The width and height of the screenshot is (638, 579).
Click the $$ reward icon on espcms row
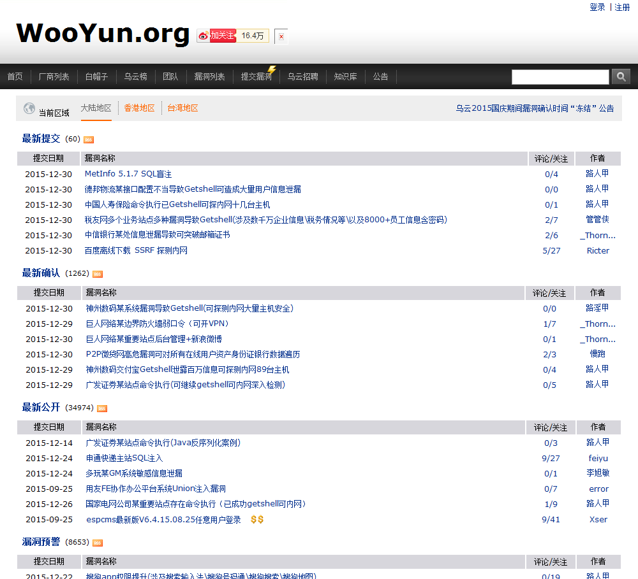257,519
